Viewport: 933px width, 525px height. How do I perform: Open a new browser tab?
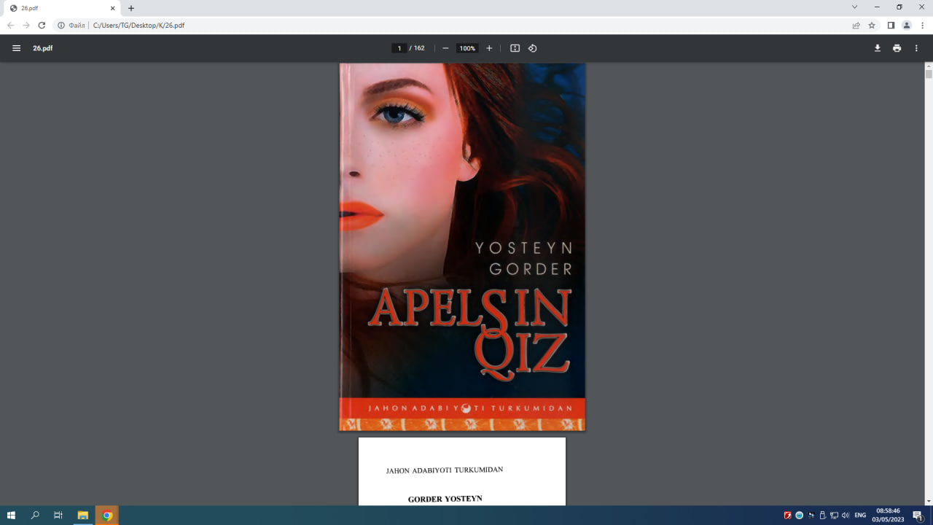pyautogui.click(x=131, y=8)
